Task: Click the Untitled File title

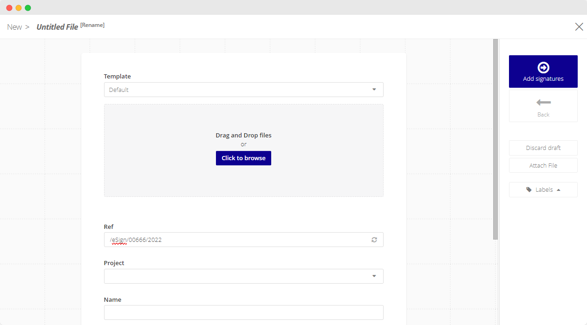Action: coord(57,27)
